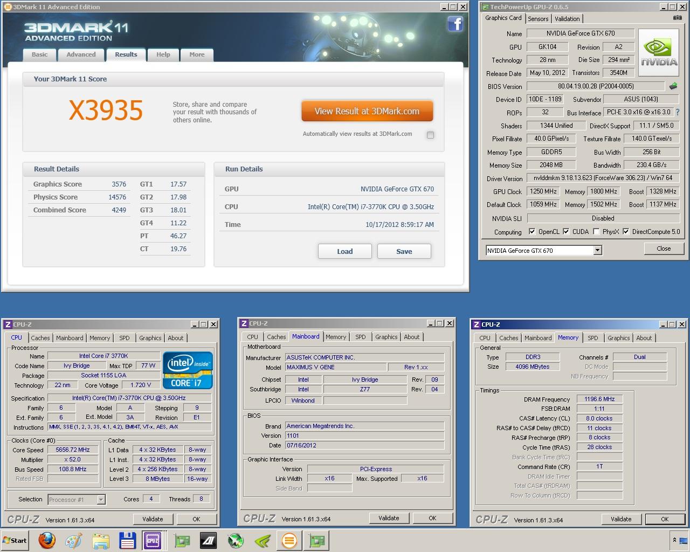Open the More tab in 3DMark
Screen dimensions: 690x552
tap(197, 54)
